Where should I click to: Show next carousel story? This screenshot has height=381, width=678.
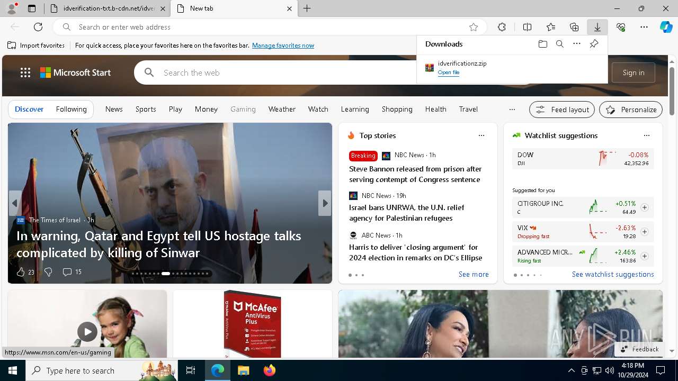coord(325,203)
